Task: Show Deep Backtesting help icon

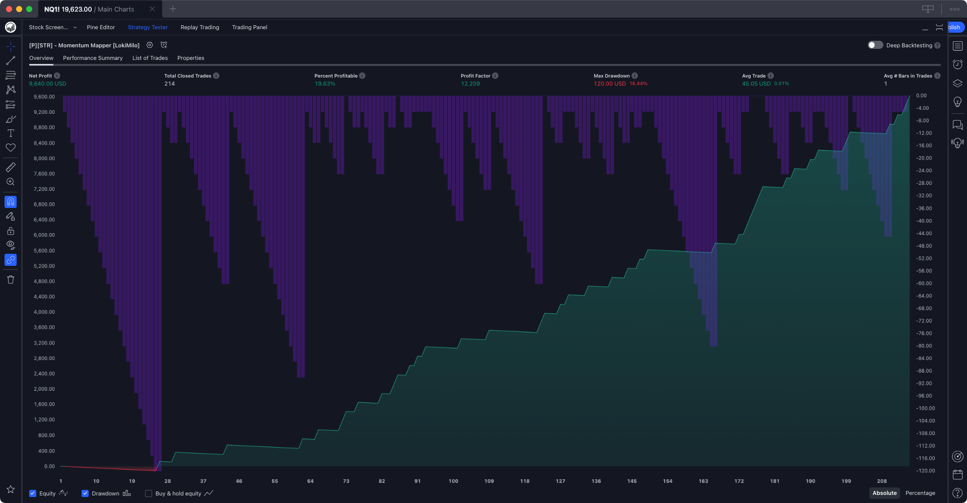Action: (937, 45)
